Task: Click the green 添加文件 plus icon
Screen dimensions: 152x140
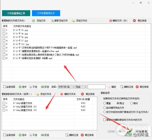Action: 33,21
